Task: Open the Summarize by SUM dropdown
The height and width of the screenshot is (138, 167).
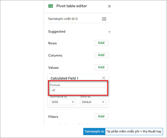Action: (x=63, y=102)
